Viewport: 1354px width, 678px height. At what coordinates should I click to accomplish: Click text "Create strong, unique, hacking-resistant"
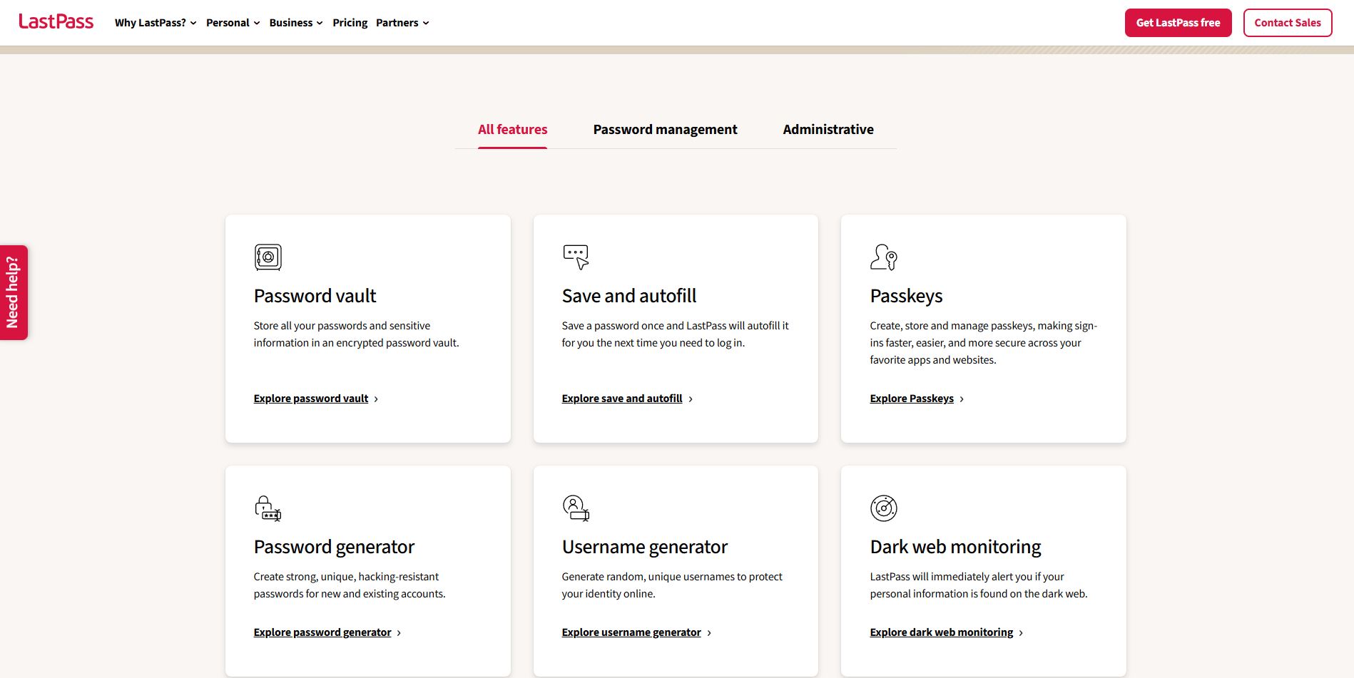click(x=346, y=577)
